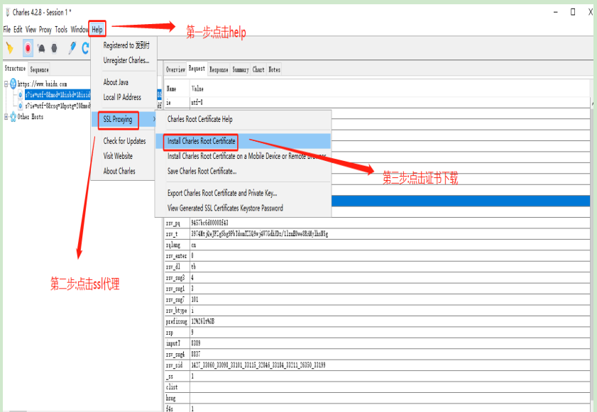
Task: Click the rsv_enter parameter row
Action: (x=378, y=256)
